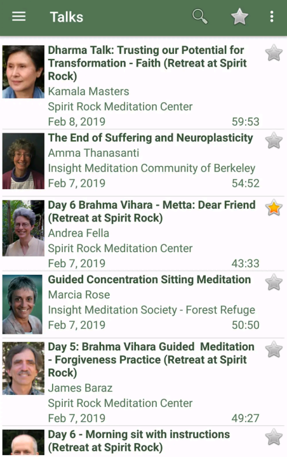Star Guided Concentration Sitting Meditation

click(x=274, y=282)
